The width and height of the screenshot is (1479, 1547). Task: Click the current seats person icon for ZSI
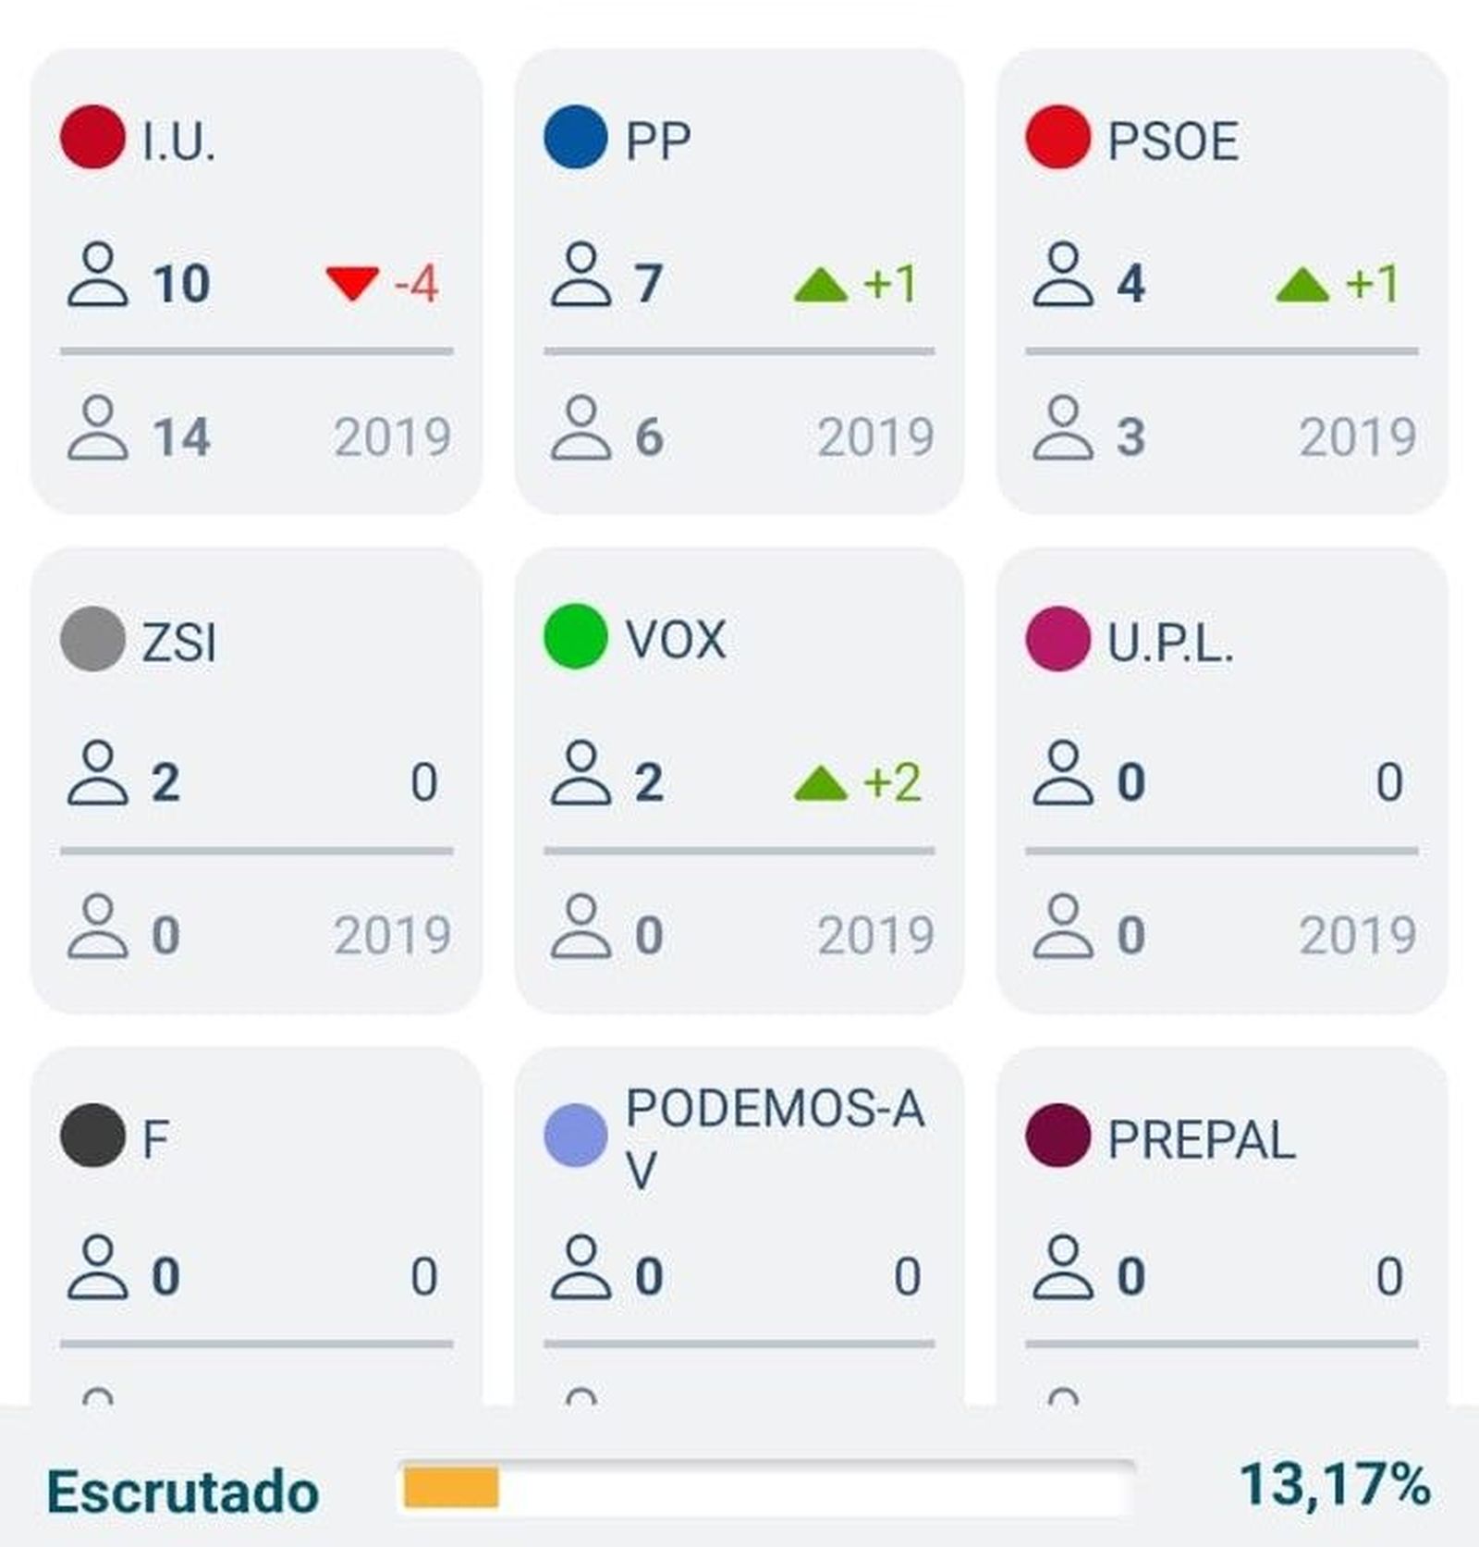coord(97,773)
